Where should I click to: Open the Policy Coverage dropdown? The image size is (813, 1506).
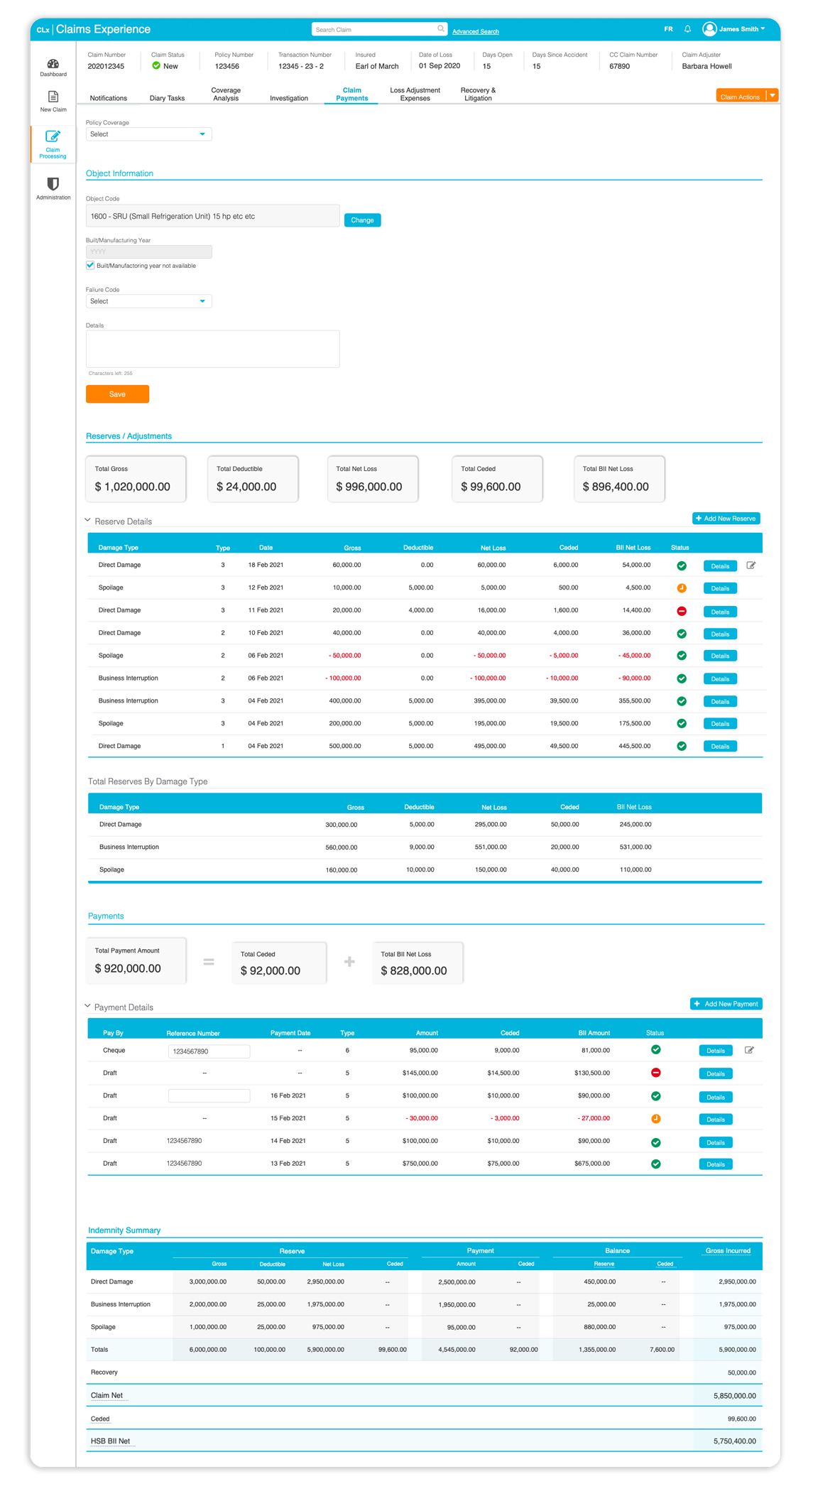click(x=148, y=134)
